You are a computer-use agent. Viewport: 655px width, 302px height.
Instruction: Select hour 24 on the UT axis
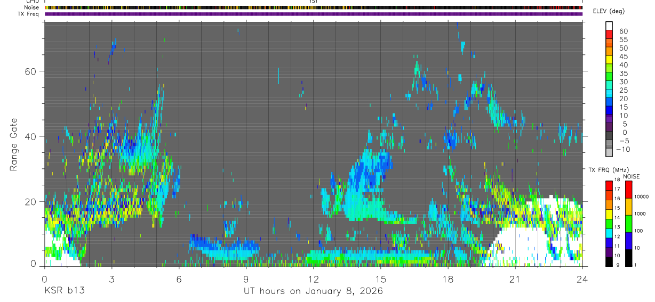point(582,279)
